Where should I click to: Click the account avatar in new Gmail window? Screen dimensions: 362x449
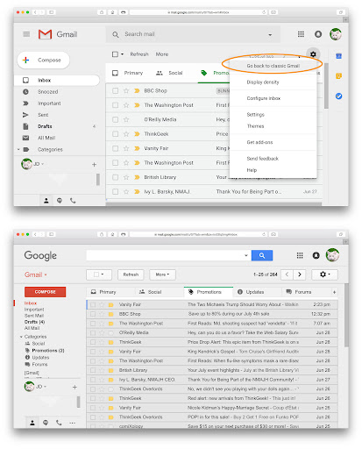tap(336, 34)
